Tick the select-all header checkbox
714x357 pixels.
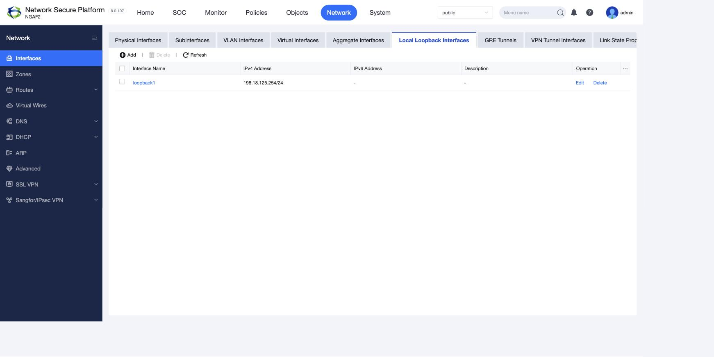pyautogui.click(x=122, y=68)
